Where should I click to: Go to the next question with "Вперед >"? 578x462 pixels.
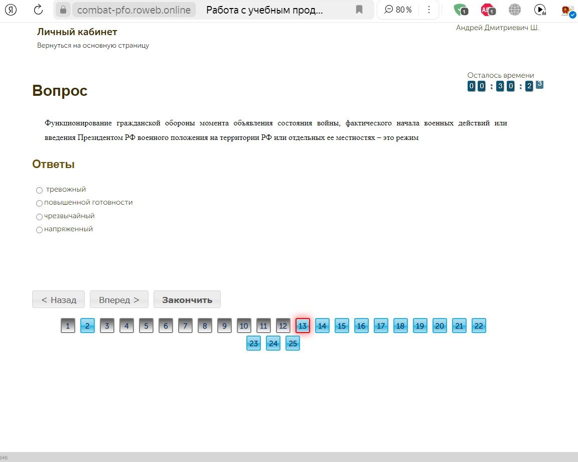click(119, 299)
